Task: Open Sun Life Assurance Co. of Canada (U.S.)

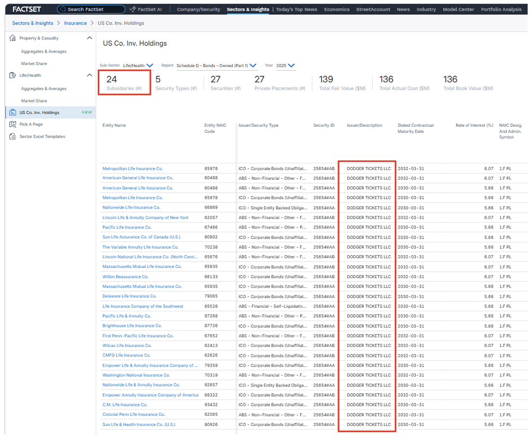Action: coord(141,237)
